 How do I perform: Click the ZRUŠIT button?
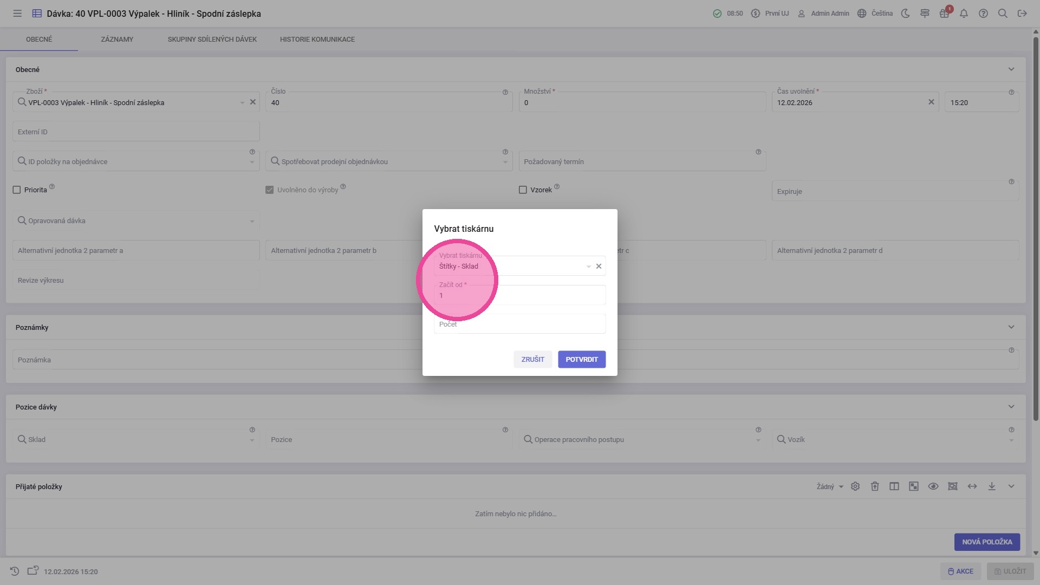point(532,360)
